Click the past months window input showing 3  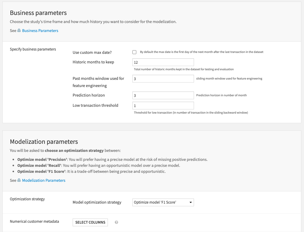163,79
